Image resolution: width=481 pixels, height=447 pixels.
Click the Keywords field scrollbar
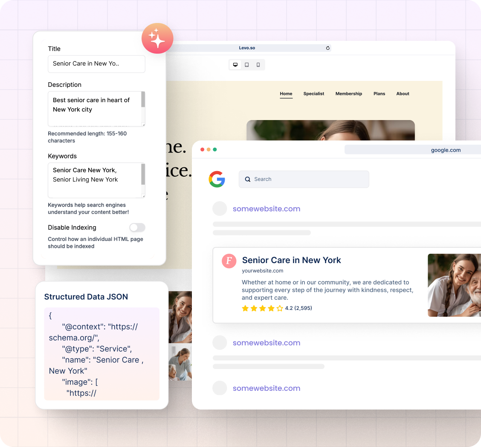pyautogui.click(x=143, y=174)
